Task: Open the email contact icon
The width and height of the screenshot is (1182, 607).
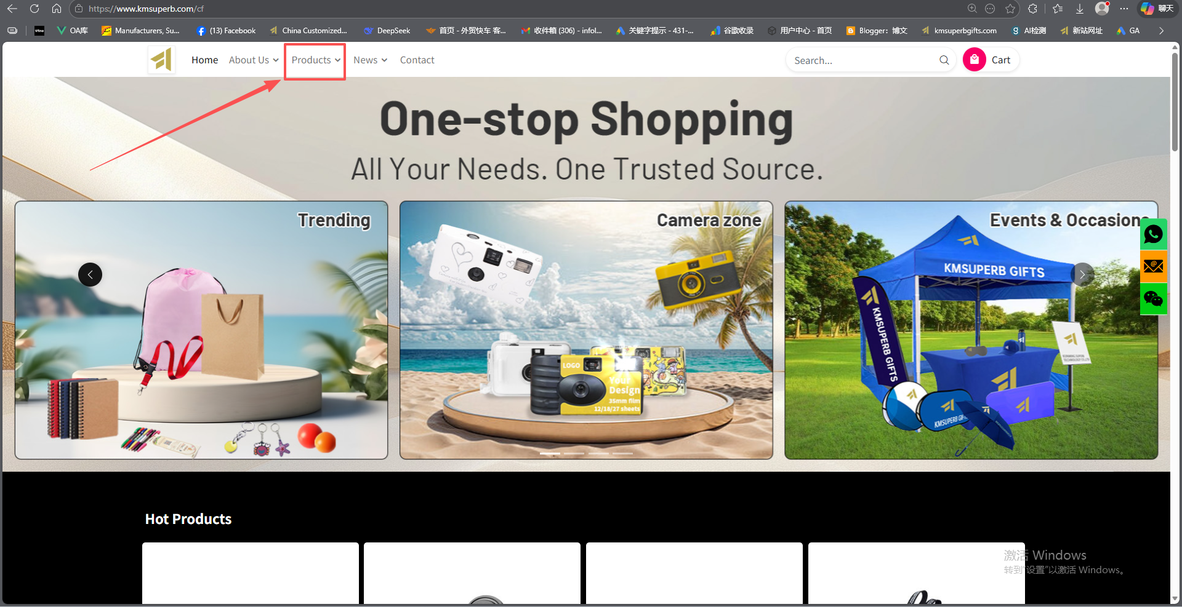Action: click(1153, 266)
